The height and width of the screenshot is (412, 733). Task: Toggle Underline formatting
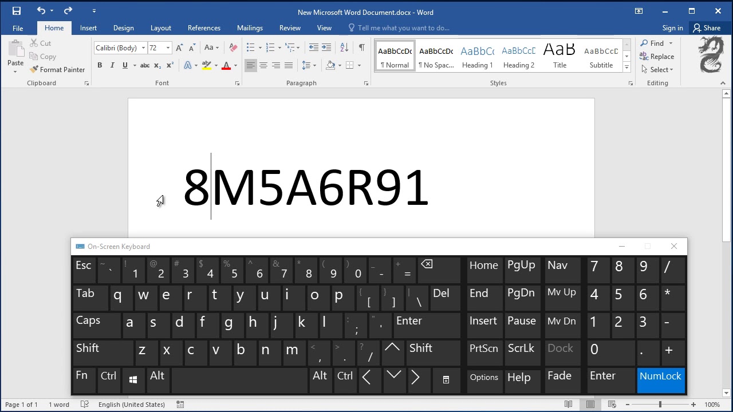tap(125, 65)
